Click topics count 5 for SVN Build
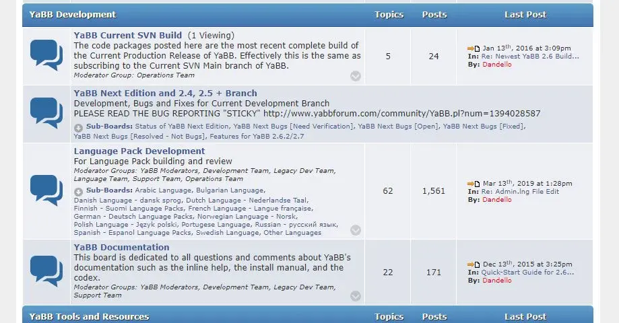Screen dimensions: 619x323 pyautogui.click(x=388, y=57)
